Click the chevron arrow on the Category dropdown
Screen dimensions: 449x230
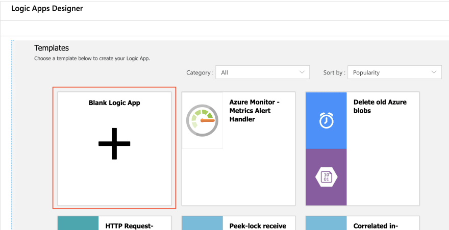pos(302,72)
